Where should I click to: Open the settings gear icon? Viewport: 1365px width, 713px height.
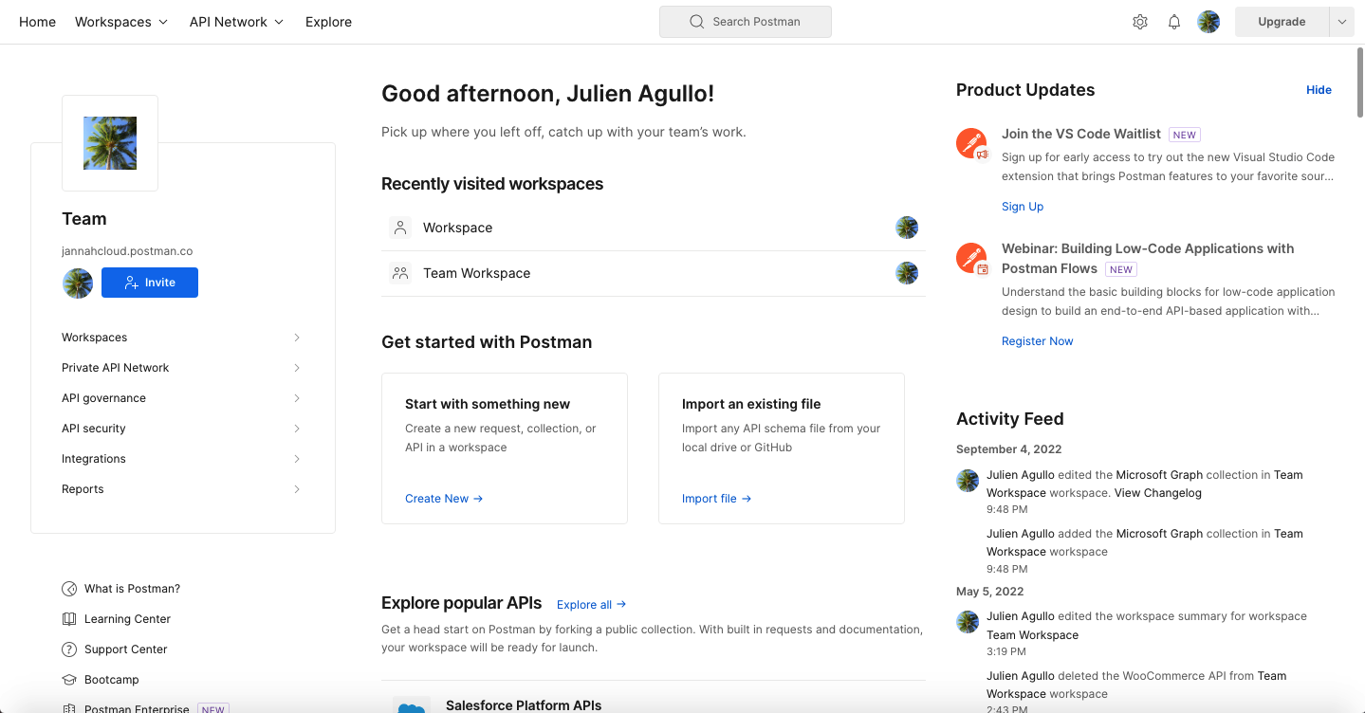[x=1139, y=21]
